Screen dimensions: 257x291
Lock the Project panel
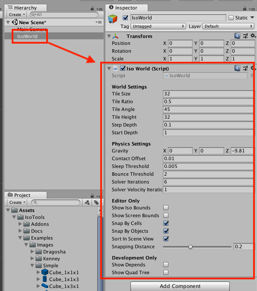[92, 196]
